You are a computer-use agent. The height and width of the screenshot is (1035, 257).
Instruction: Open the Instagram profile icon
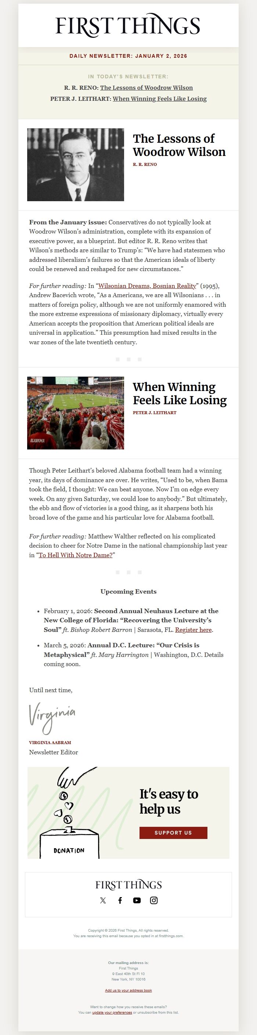153,900
